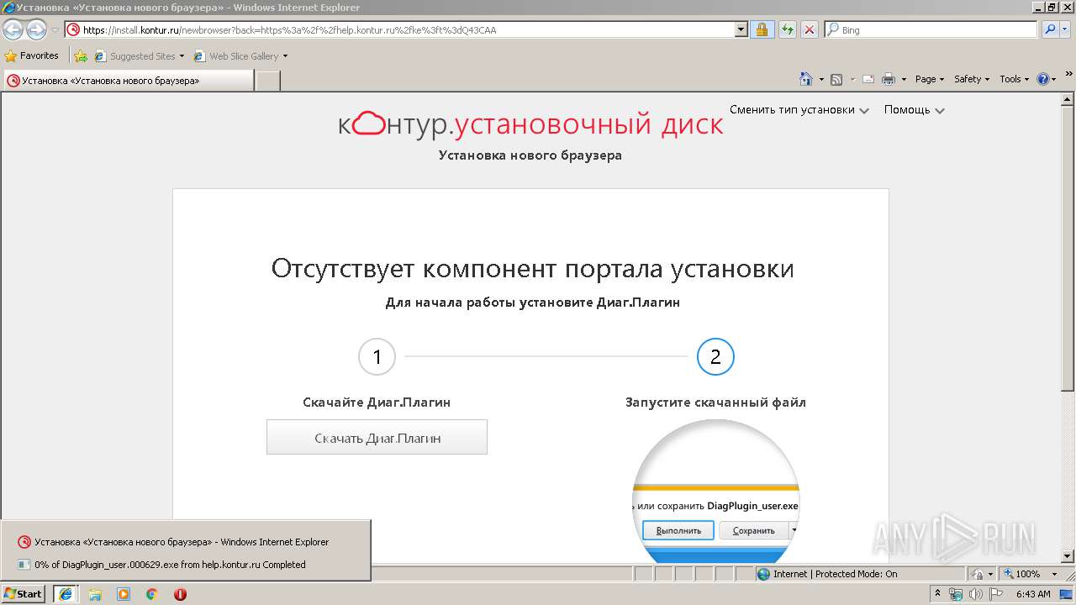Screen dimensions: 1076x605
Task: Click the network tray icon
Action: pos(957,594)
